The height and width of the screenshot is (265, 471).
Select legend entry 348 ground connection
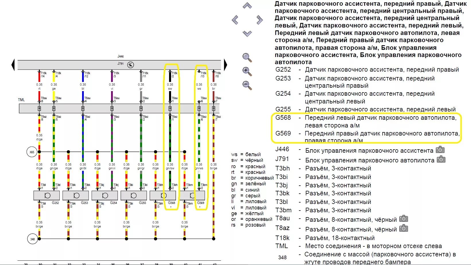coord(367,258)
